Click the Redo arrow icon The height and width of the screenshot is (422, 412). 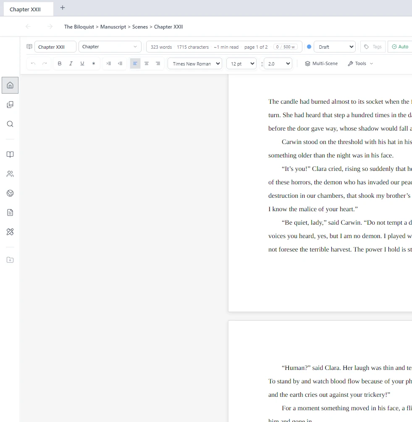point(45,63)
